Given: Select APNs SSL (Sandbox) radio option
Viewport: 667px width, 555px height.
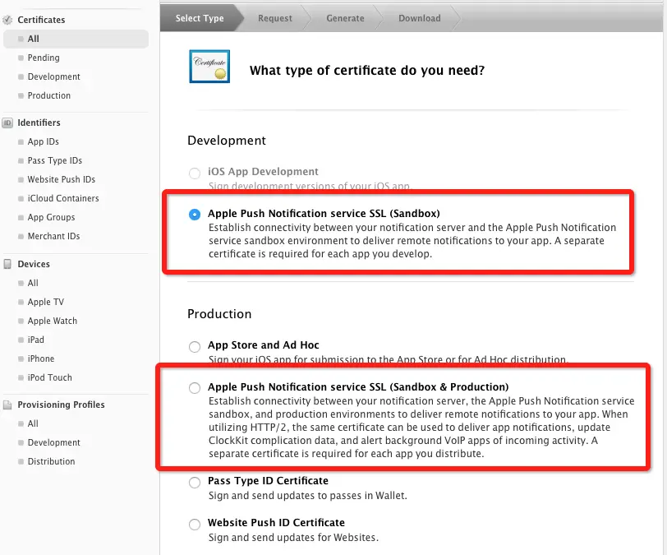Looking at the screenshot, I should point(195,215).
